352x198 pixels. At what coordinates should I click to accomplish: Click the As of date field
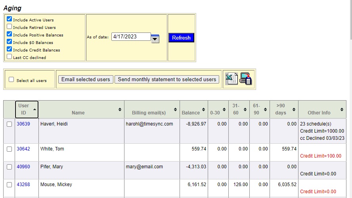[131, 36]
